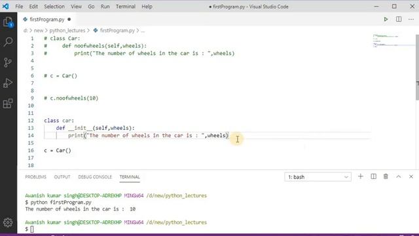Click line number 16 in the gutter

[31, 150]
